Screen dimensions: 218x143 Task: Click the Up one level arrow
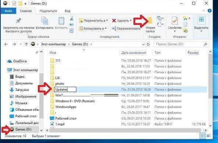pyautogui.click(x=26, y=44)
